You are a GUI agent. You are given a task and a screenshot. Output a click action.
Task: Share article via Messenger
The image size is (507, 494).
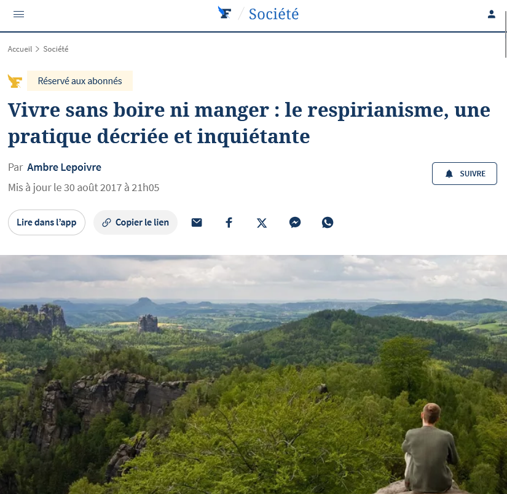[x=295, y=222]
